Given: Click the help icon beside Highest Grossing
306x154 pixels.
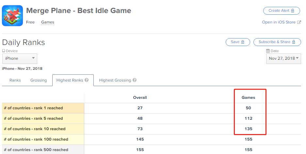Looking at the screenshot, I should [135, 80].
